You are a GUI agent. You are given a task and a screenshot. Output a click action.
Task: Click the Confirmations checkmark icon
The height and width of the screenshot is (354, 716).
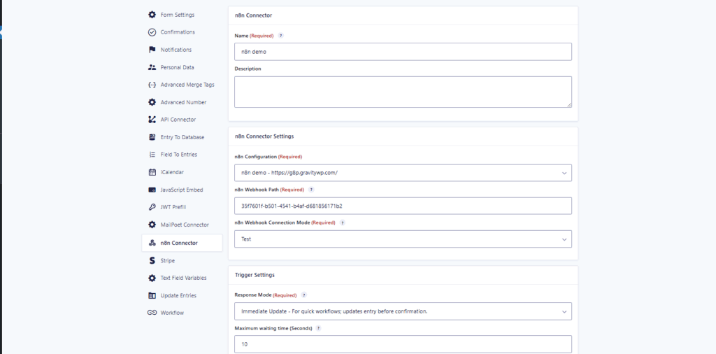click(152, 32)
